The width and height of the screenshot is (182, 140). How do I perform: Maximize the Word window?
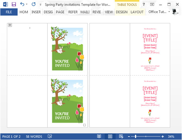[169, 4]
